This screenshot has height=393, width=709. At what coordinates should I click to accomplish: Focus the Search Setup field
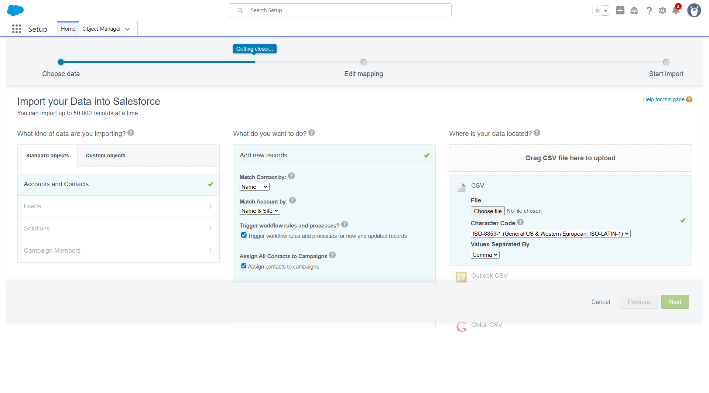pos(340,10)
